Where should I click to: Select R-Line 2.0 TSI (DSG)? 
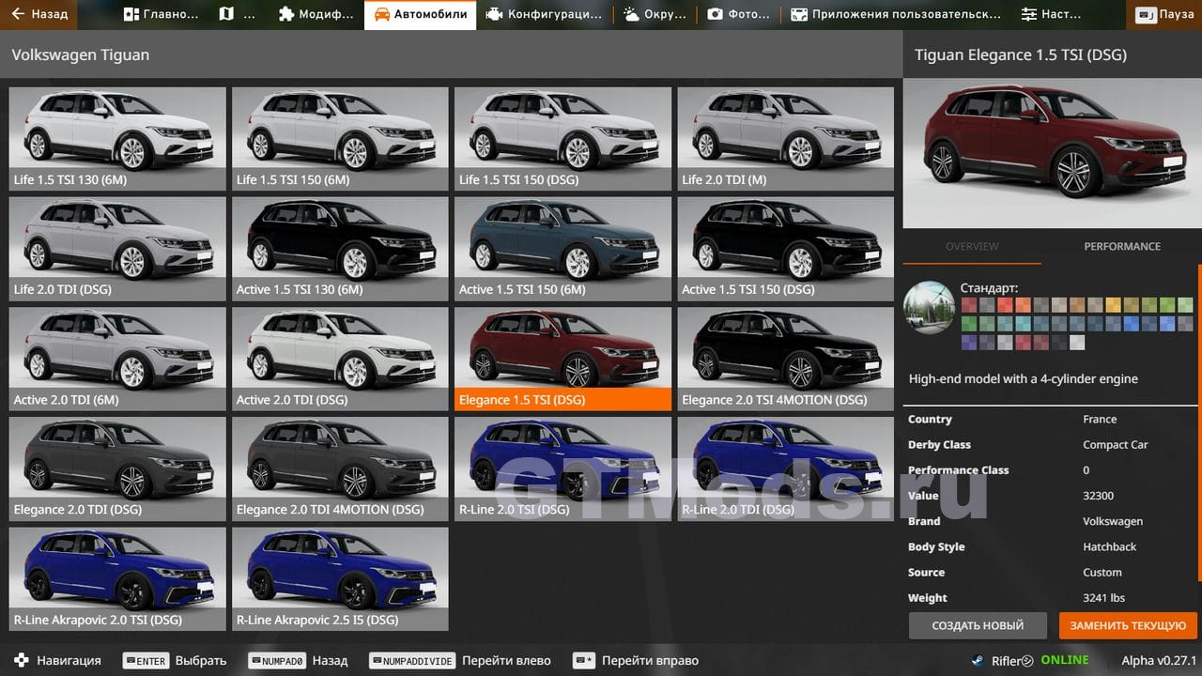pyautogui.click(x=562, y=469)
